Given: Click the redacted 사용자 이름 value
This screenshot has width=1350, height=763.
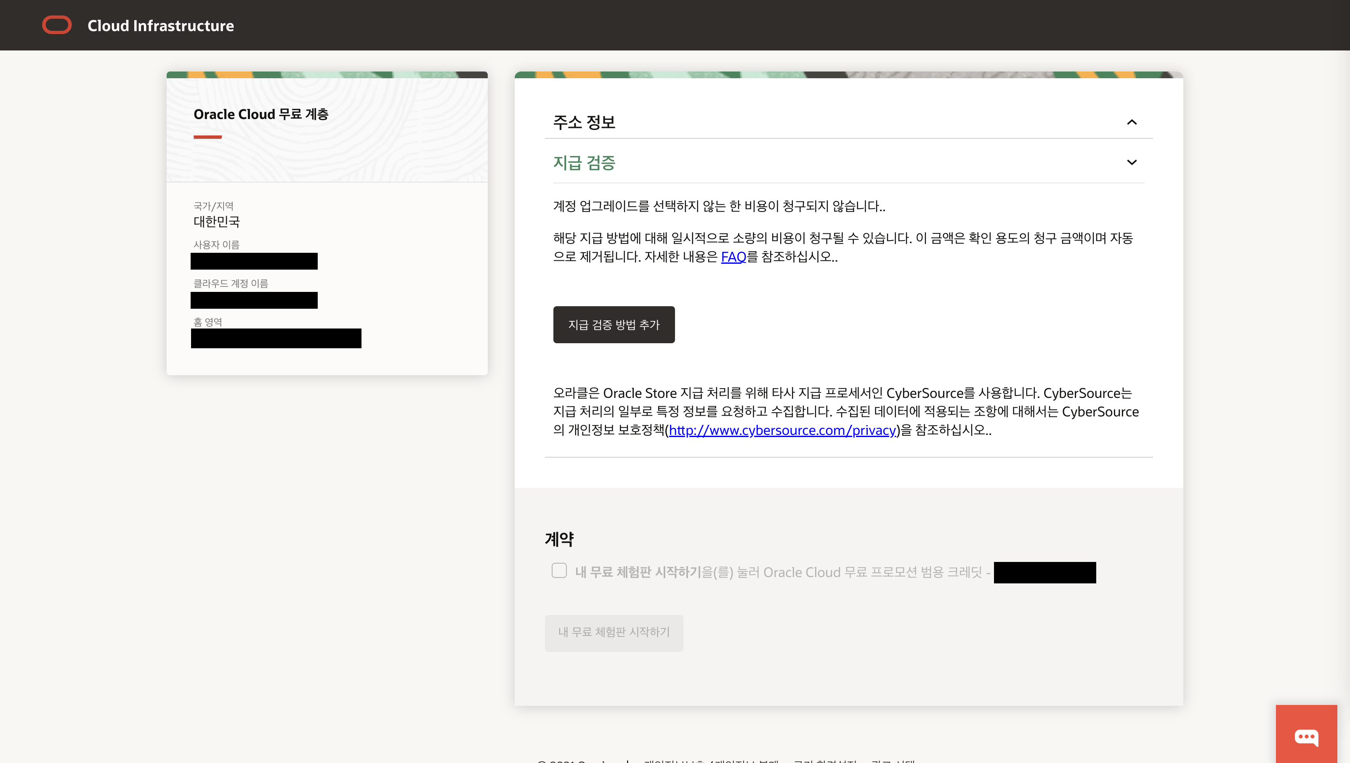Looking at the screenshot, I should (254, 261).
